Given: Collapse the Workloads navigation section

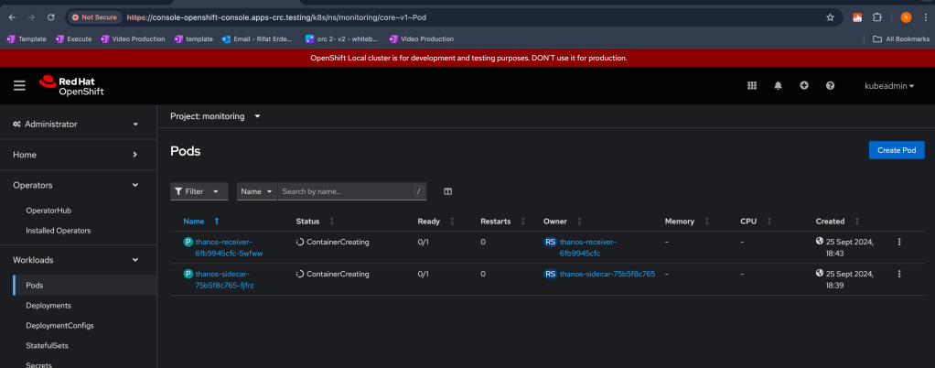Looking at the screenshot, I should click(76, 260).
